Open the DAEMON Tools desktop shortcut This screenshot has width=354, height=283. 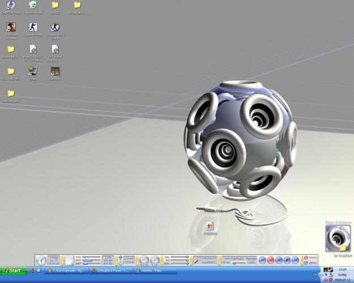[x=10, y=6]
